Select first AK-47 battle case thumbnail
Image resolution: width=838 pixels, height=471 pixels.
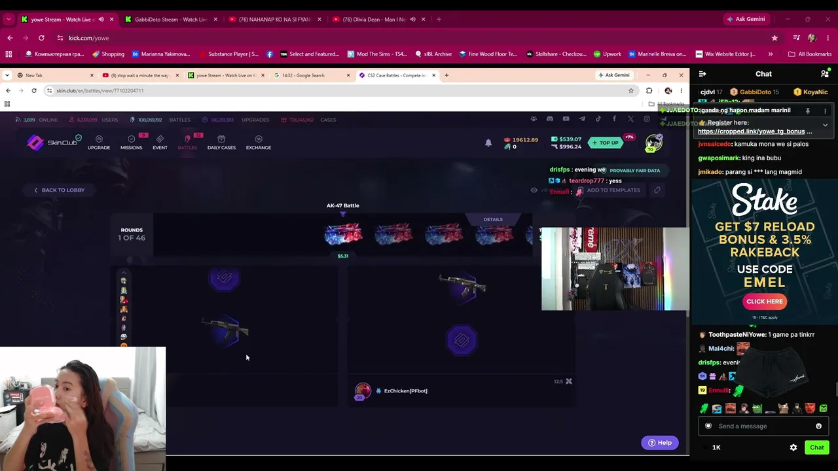(343, 234)
